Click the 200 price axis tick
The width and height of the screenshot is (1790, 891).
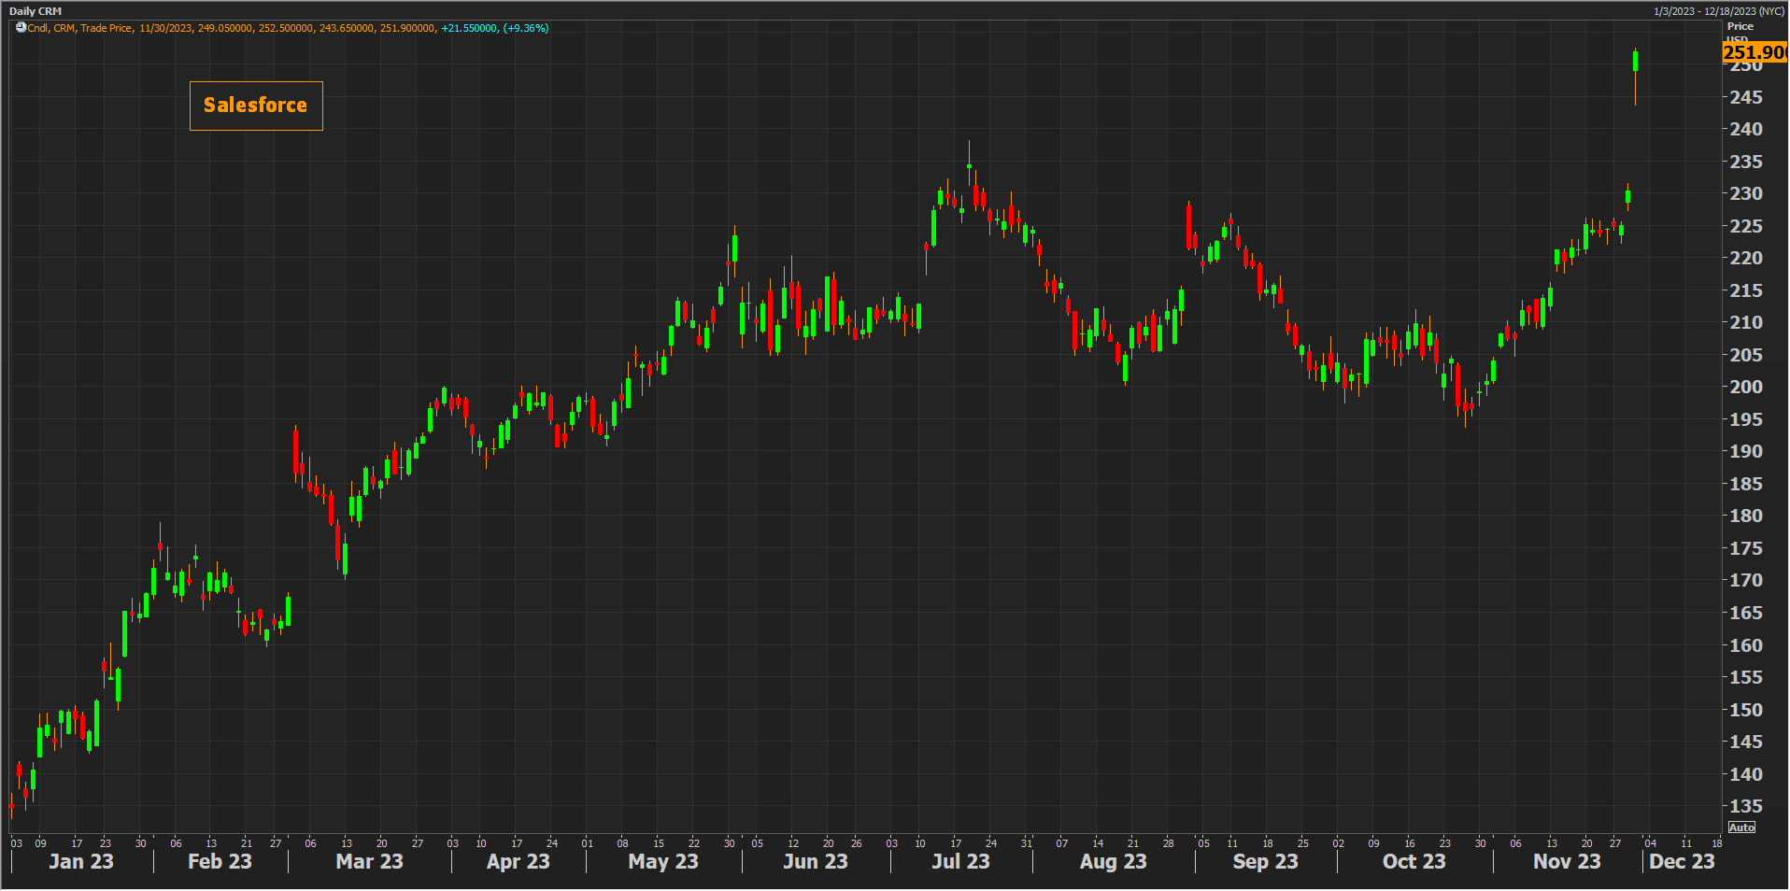1745,387
